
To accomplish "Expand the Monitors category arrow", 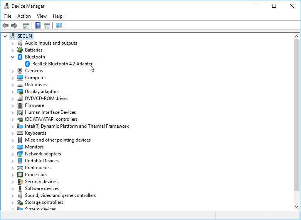I will pos(12,147).
